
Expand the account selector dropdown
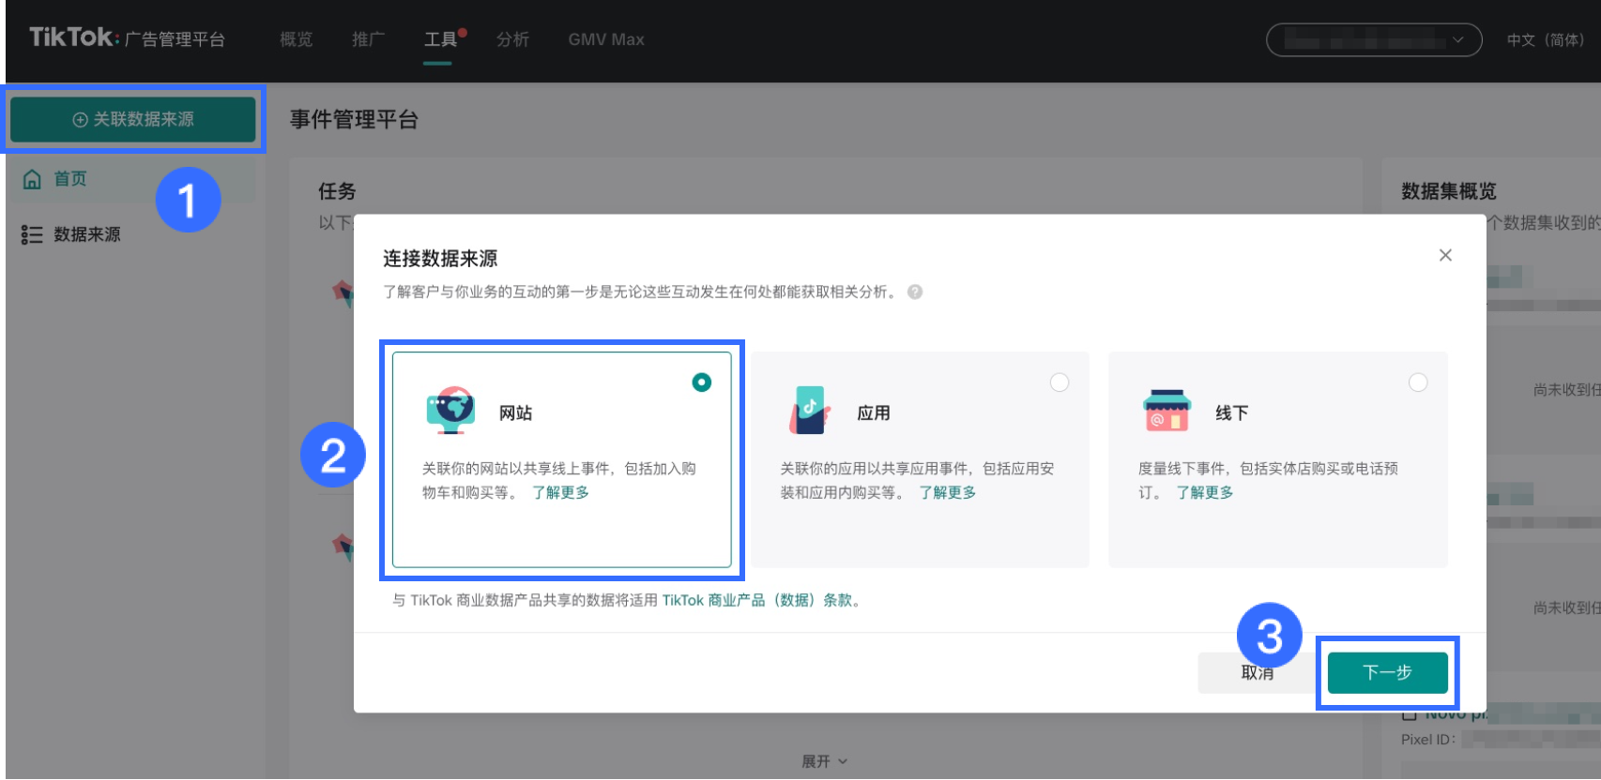1374,40
